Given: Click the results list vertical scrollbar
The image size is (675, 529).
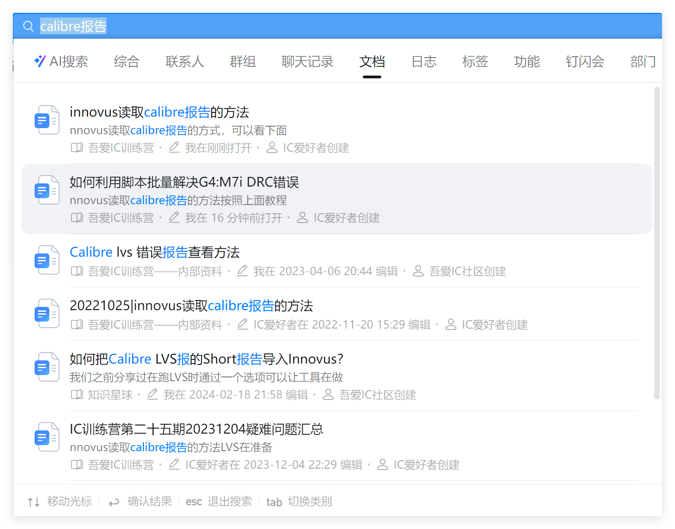Looking at the screenshot, I should (657, 243).
